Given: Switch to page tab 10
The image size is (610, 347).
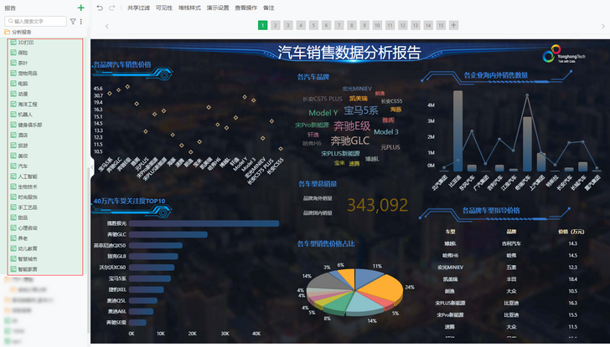Looking at the screenshot, I should [377, 25].
